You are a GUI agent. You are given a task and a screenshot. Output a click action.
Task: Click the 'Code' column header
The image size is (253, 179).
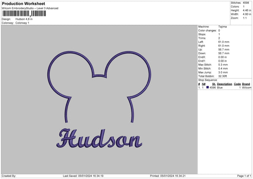coord(237,84)
